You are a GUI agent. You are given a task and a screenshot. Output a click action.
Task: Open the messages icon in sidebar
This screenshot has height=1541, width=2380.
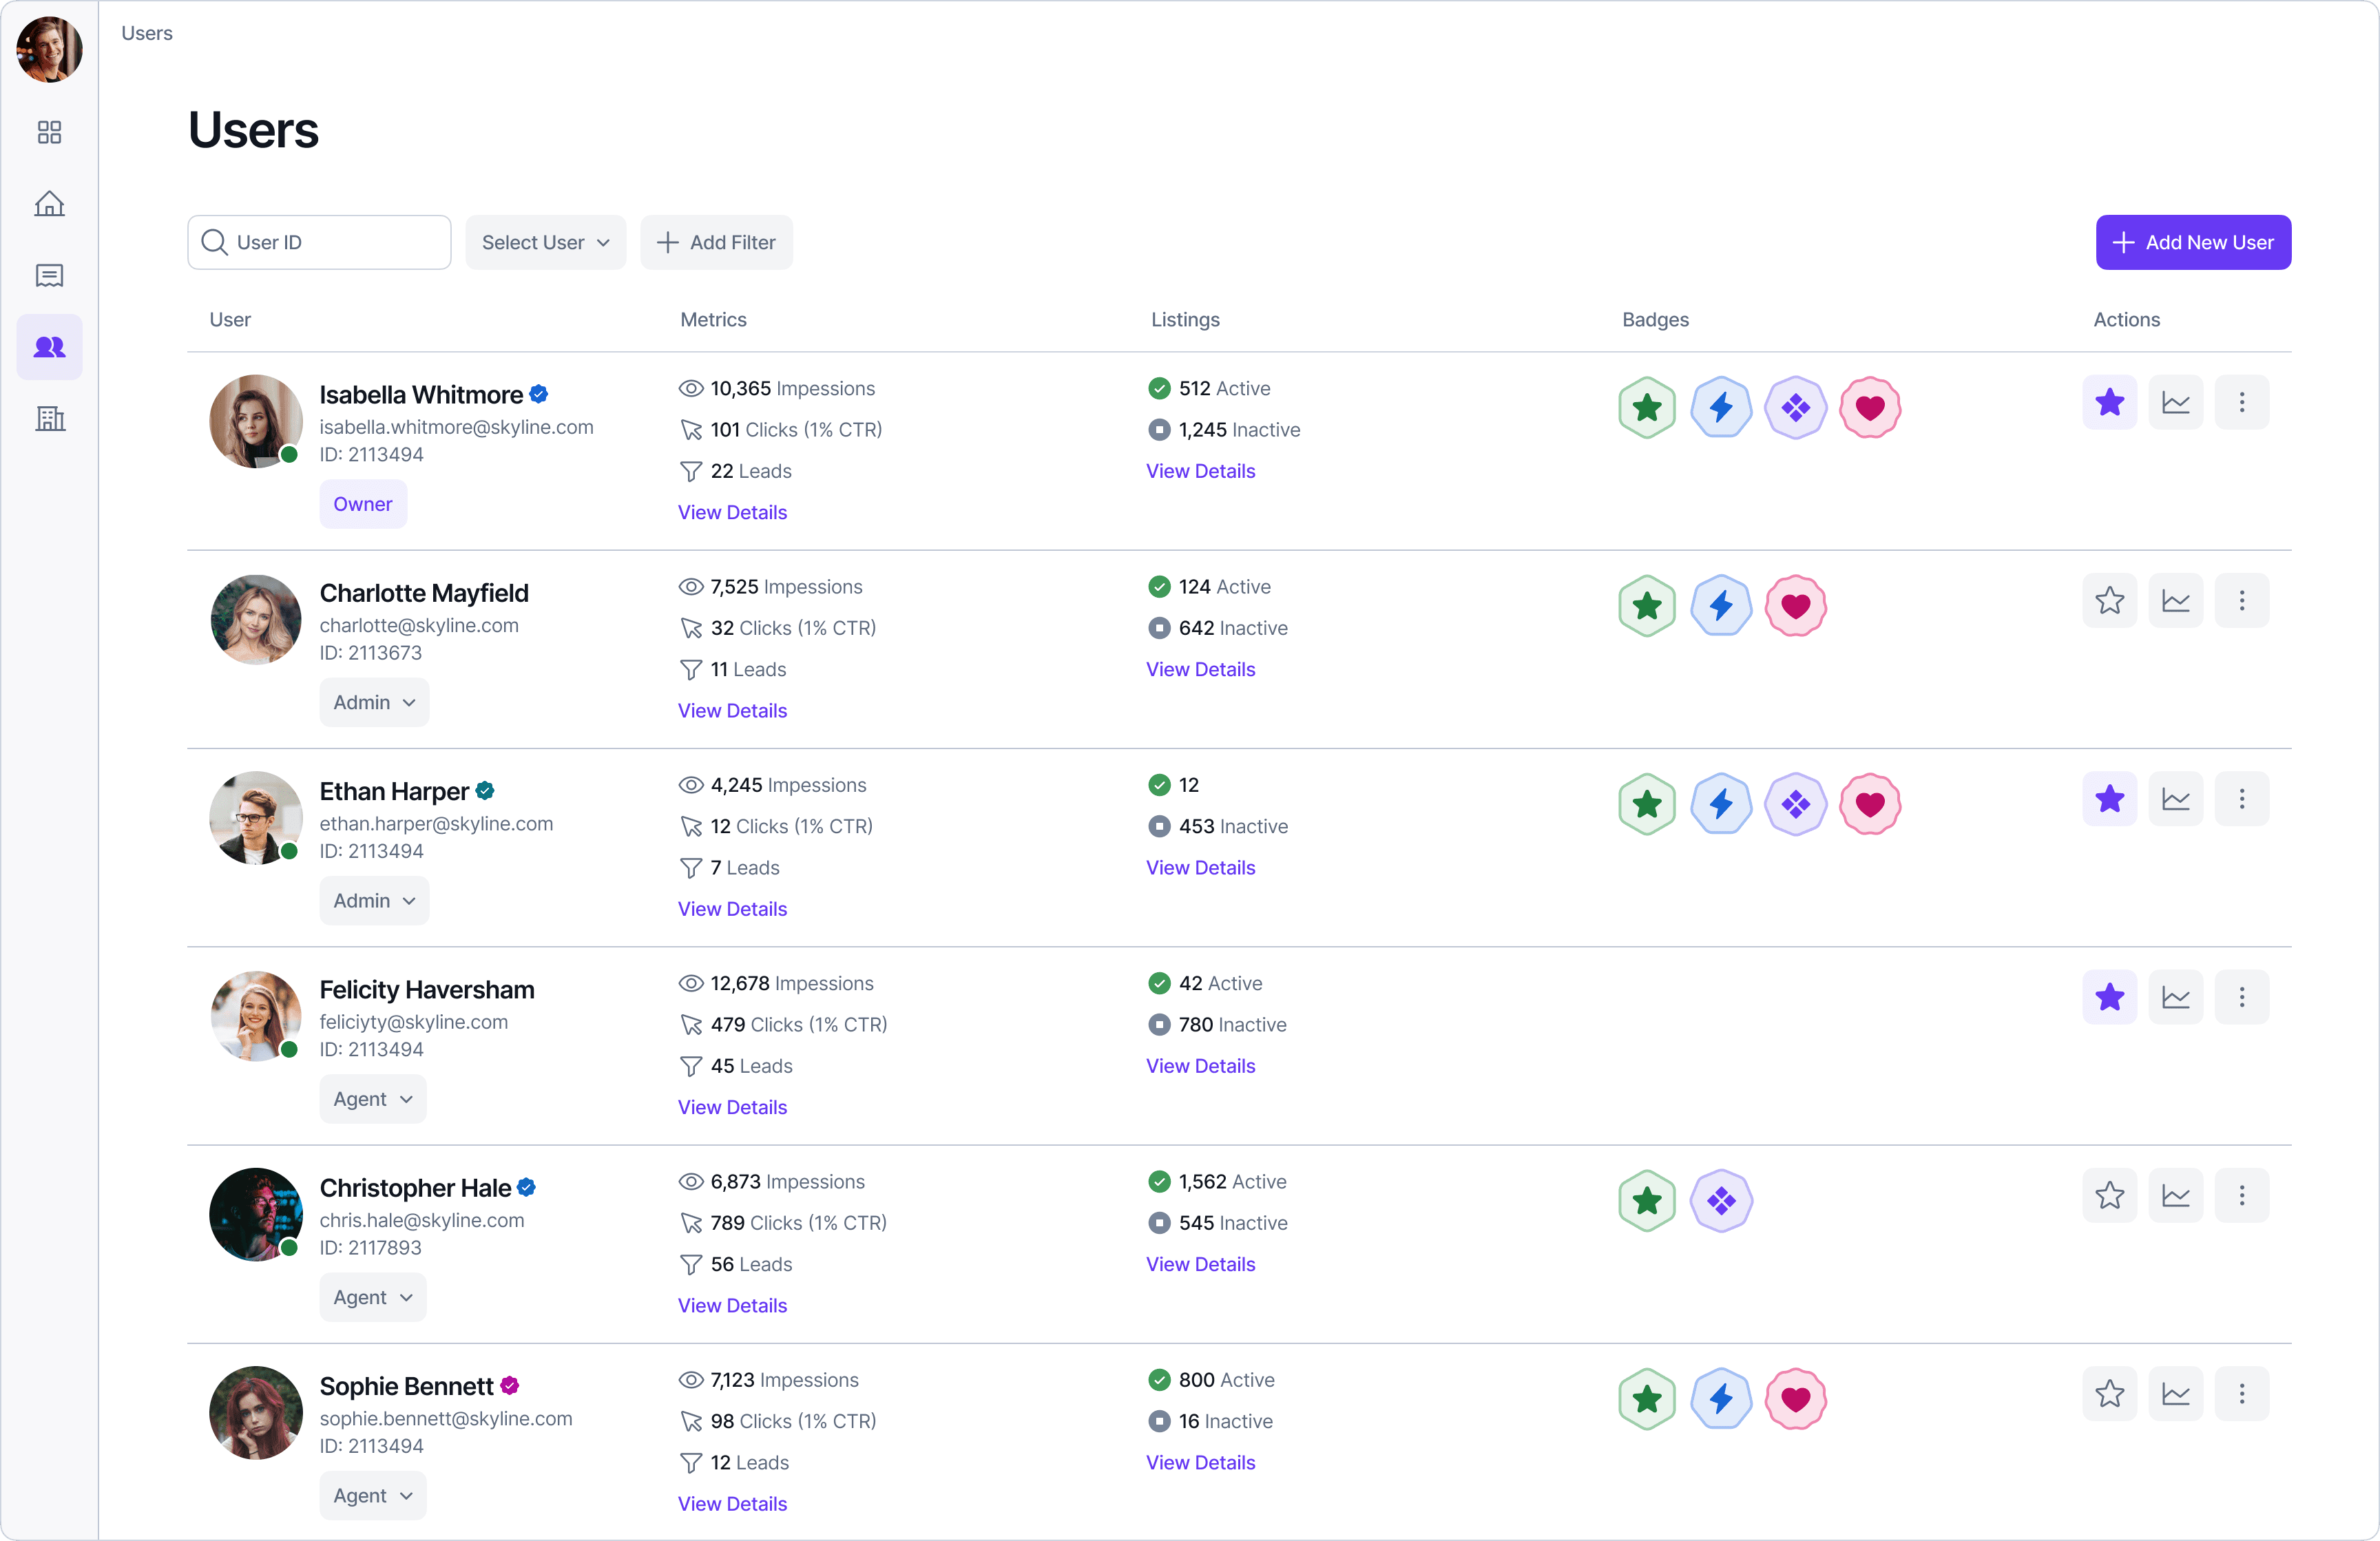(49, 276)
